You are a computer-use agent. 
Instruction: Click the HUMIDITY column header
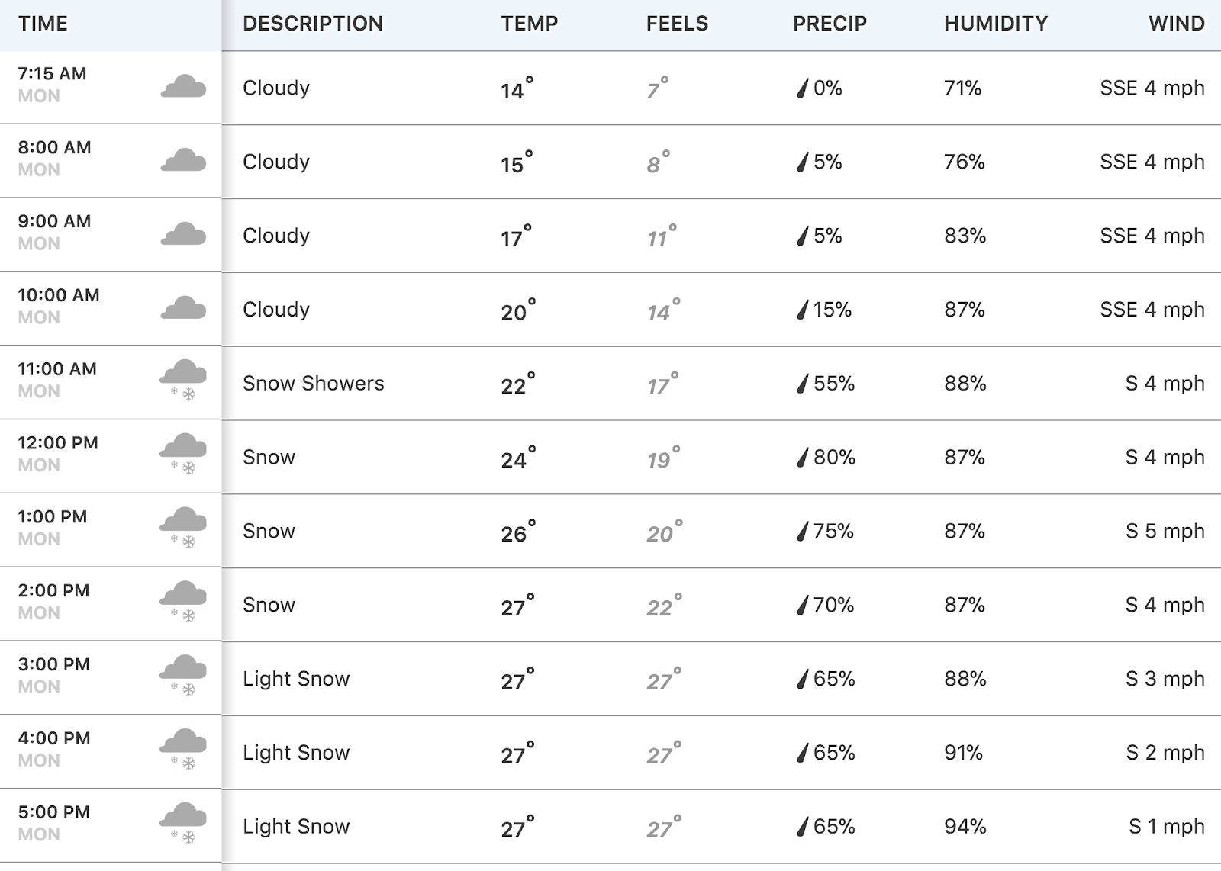(x=996, y=24)
